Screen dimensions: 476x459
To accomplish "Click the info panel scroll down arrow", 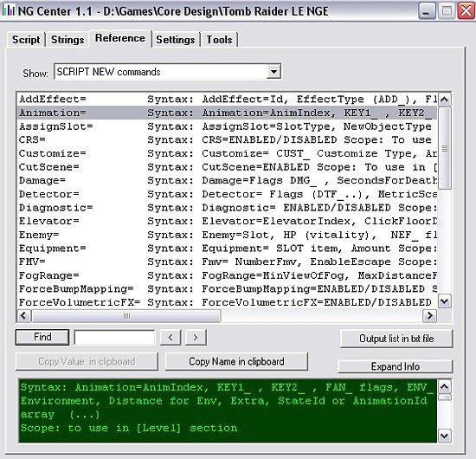I will pos(445,436).
